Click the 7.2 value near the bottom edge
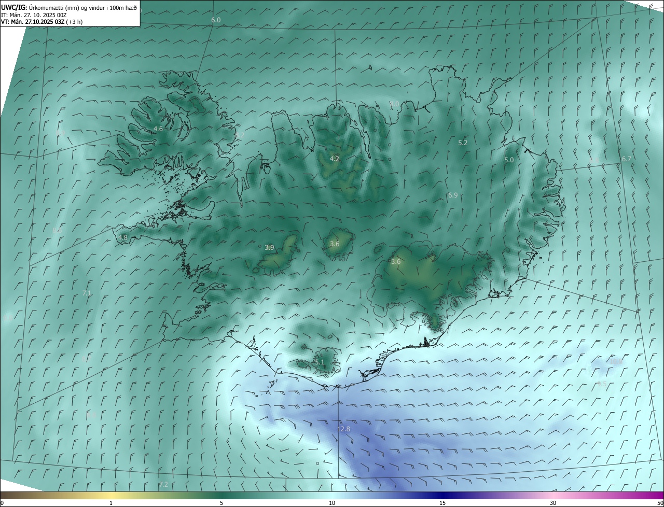 163,484
